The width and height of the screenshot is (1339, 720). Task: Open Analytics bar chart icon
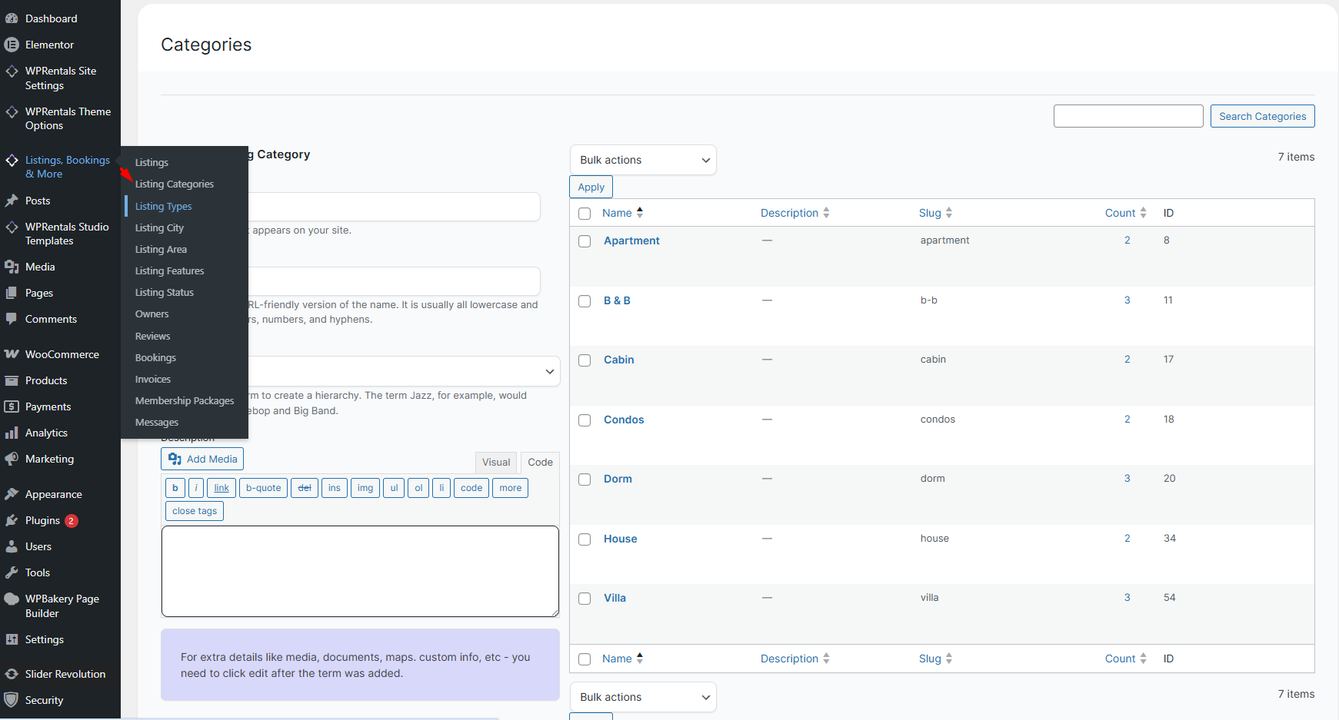point(12,433)
